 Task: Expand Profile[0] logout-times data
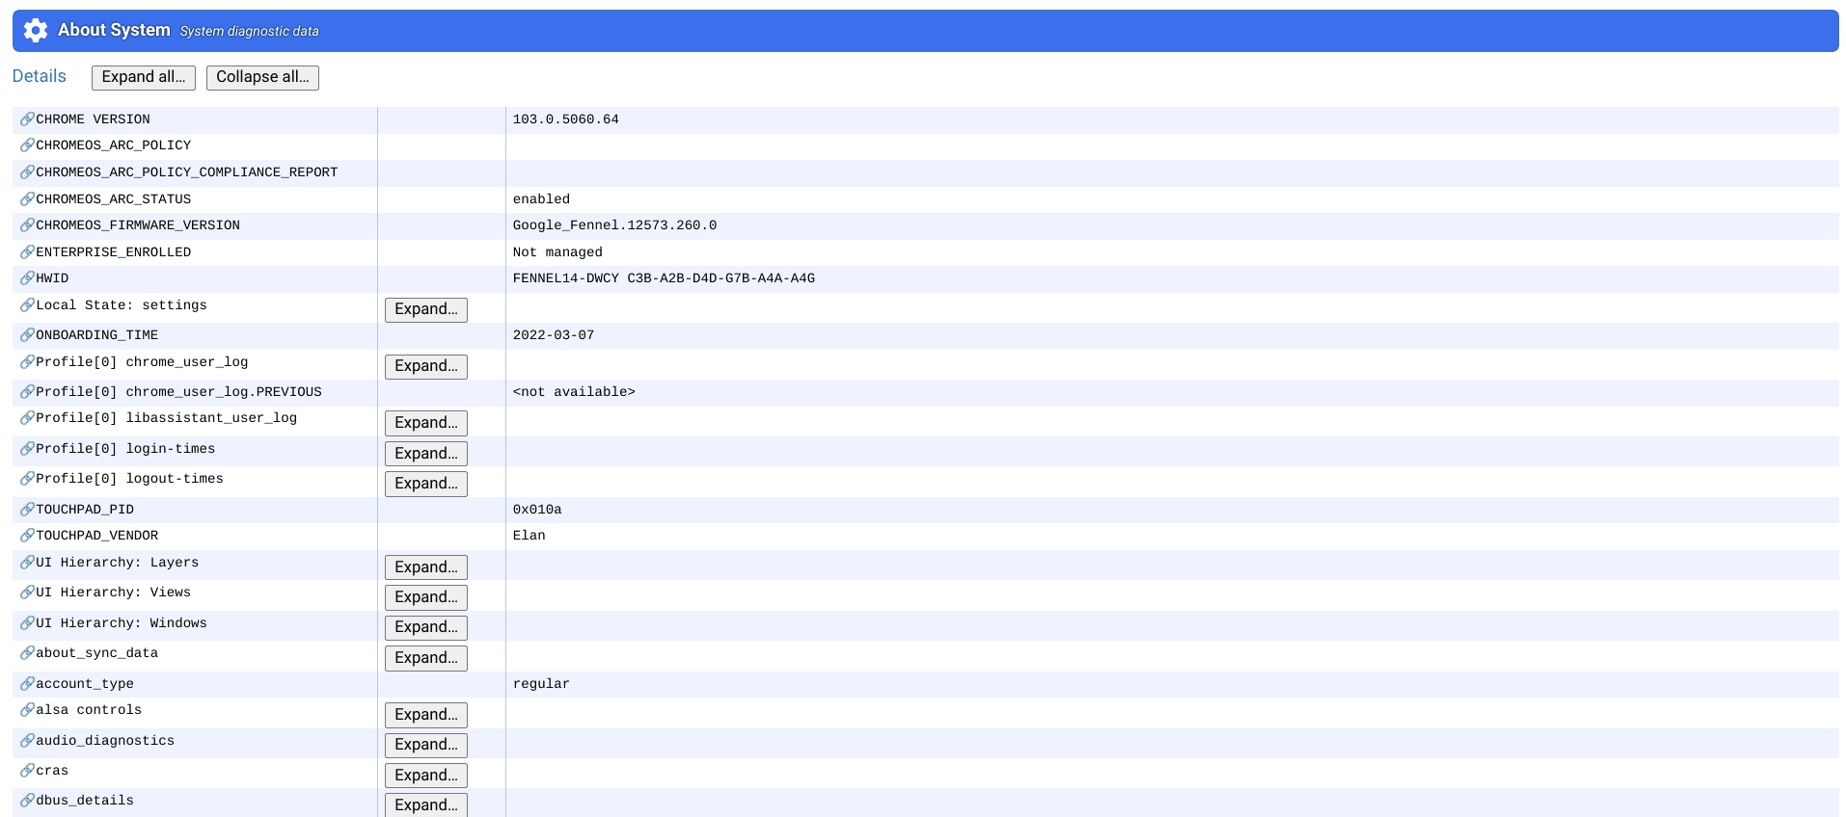tap(426, 484)
